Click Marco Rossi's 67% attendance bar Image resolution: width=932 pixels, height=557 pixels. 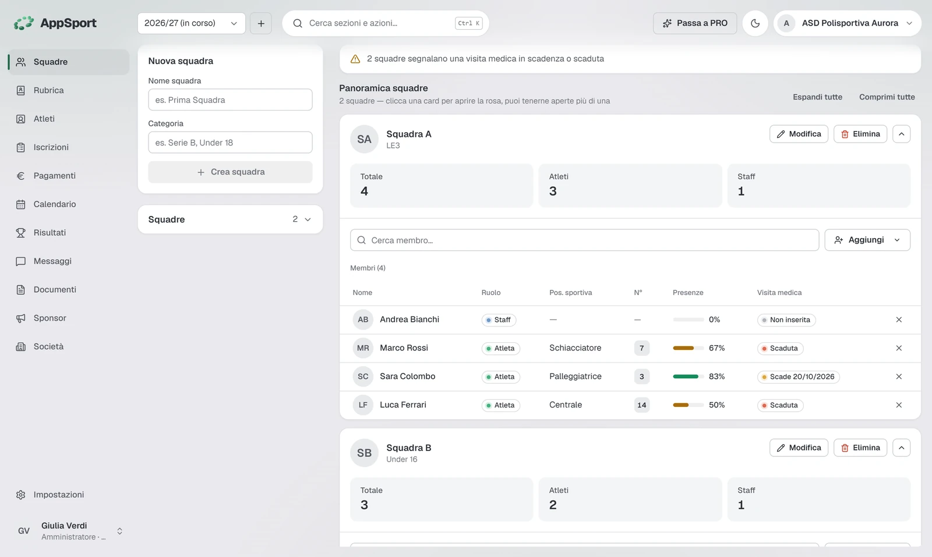688,348
